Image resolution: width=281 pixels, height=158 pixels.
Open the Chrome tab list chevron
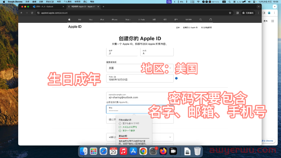point(259,6)
